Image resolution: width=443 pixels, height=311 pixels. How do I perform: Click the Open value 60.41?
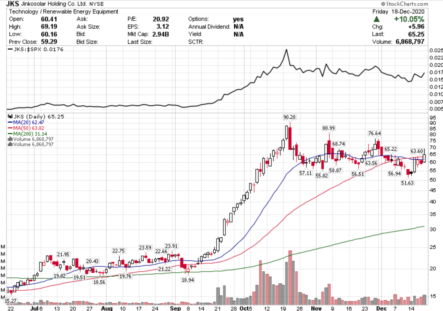click(49, 19)
